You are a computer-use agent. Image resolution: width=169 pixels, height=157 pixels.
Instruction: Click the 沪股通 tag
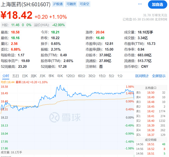[58, 4]
